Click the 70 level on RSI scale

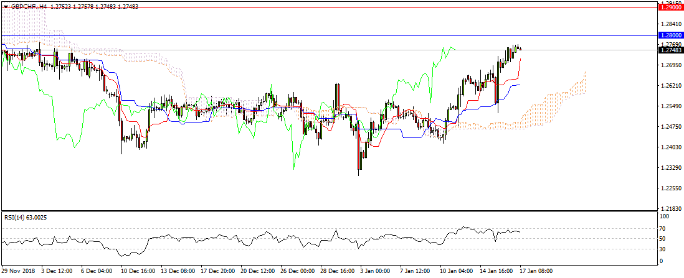pos(664,229)
